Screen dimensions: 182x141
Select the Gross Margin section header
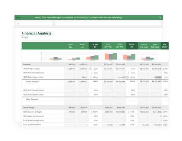point(95,107)
